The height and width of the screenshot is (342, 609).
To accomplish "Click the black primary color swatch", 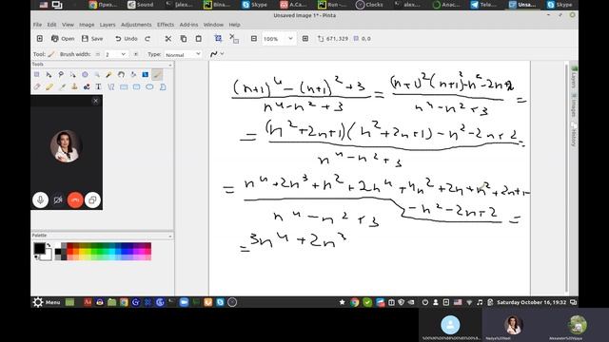I will pyautogui.click(x=39, y=248).
